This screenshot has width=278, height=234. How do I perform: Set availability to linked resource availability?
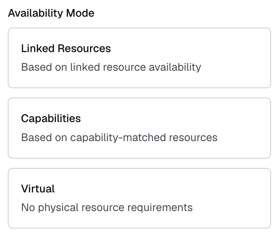(139, 58)
